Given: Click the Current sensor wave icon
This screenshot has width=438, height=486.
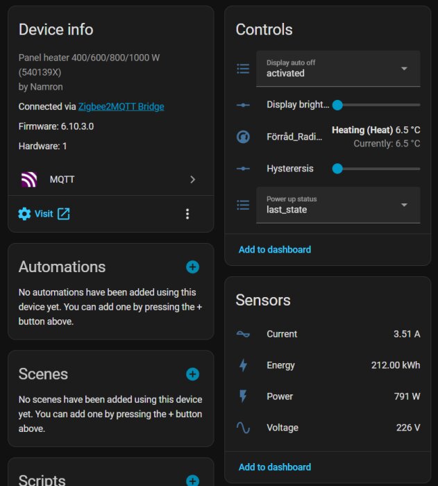Looking at the screenshot, I should [x=243, y=334].
